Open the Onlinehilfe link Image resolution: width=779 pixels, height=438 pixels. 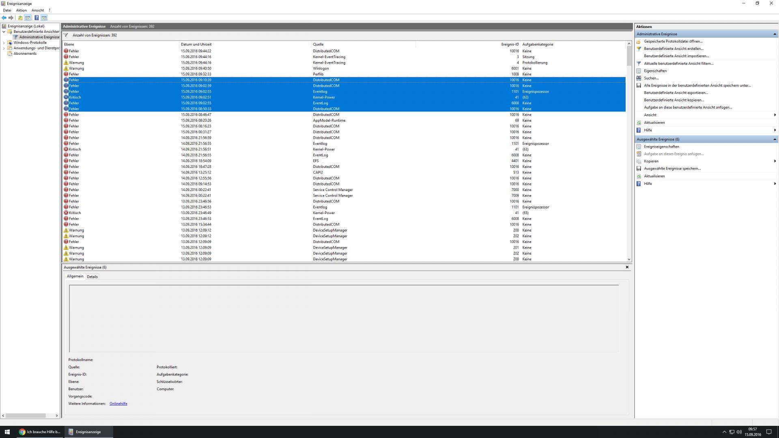pos(118,404)
